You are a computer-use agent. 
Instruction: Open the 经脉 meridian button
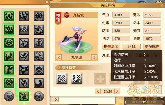132,46
